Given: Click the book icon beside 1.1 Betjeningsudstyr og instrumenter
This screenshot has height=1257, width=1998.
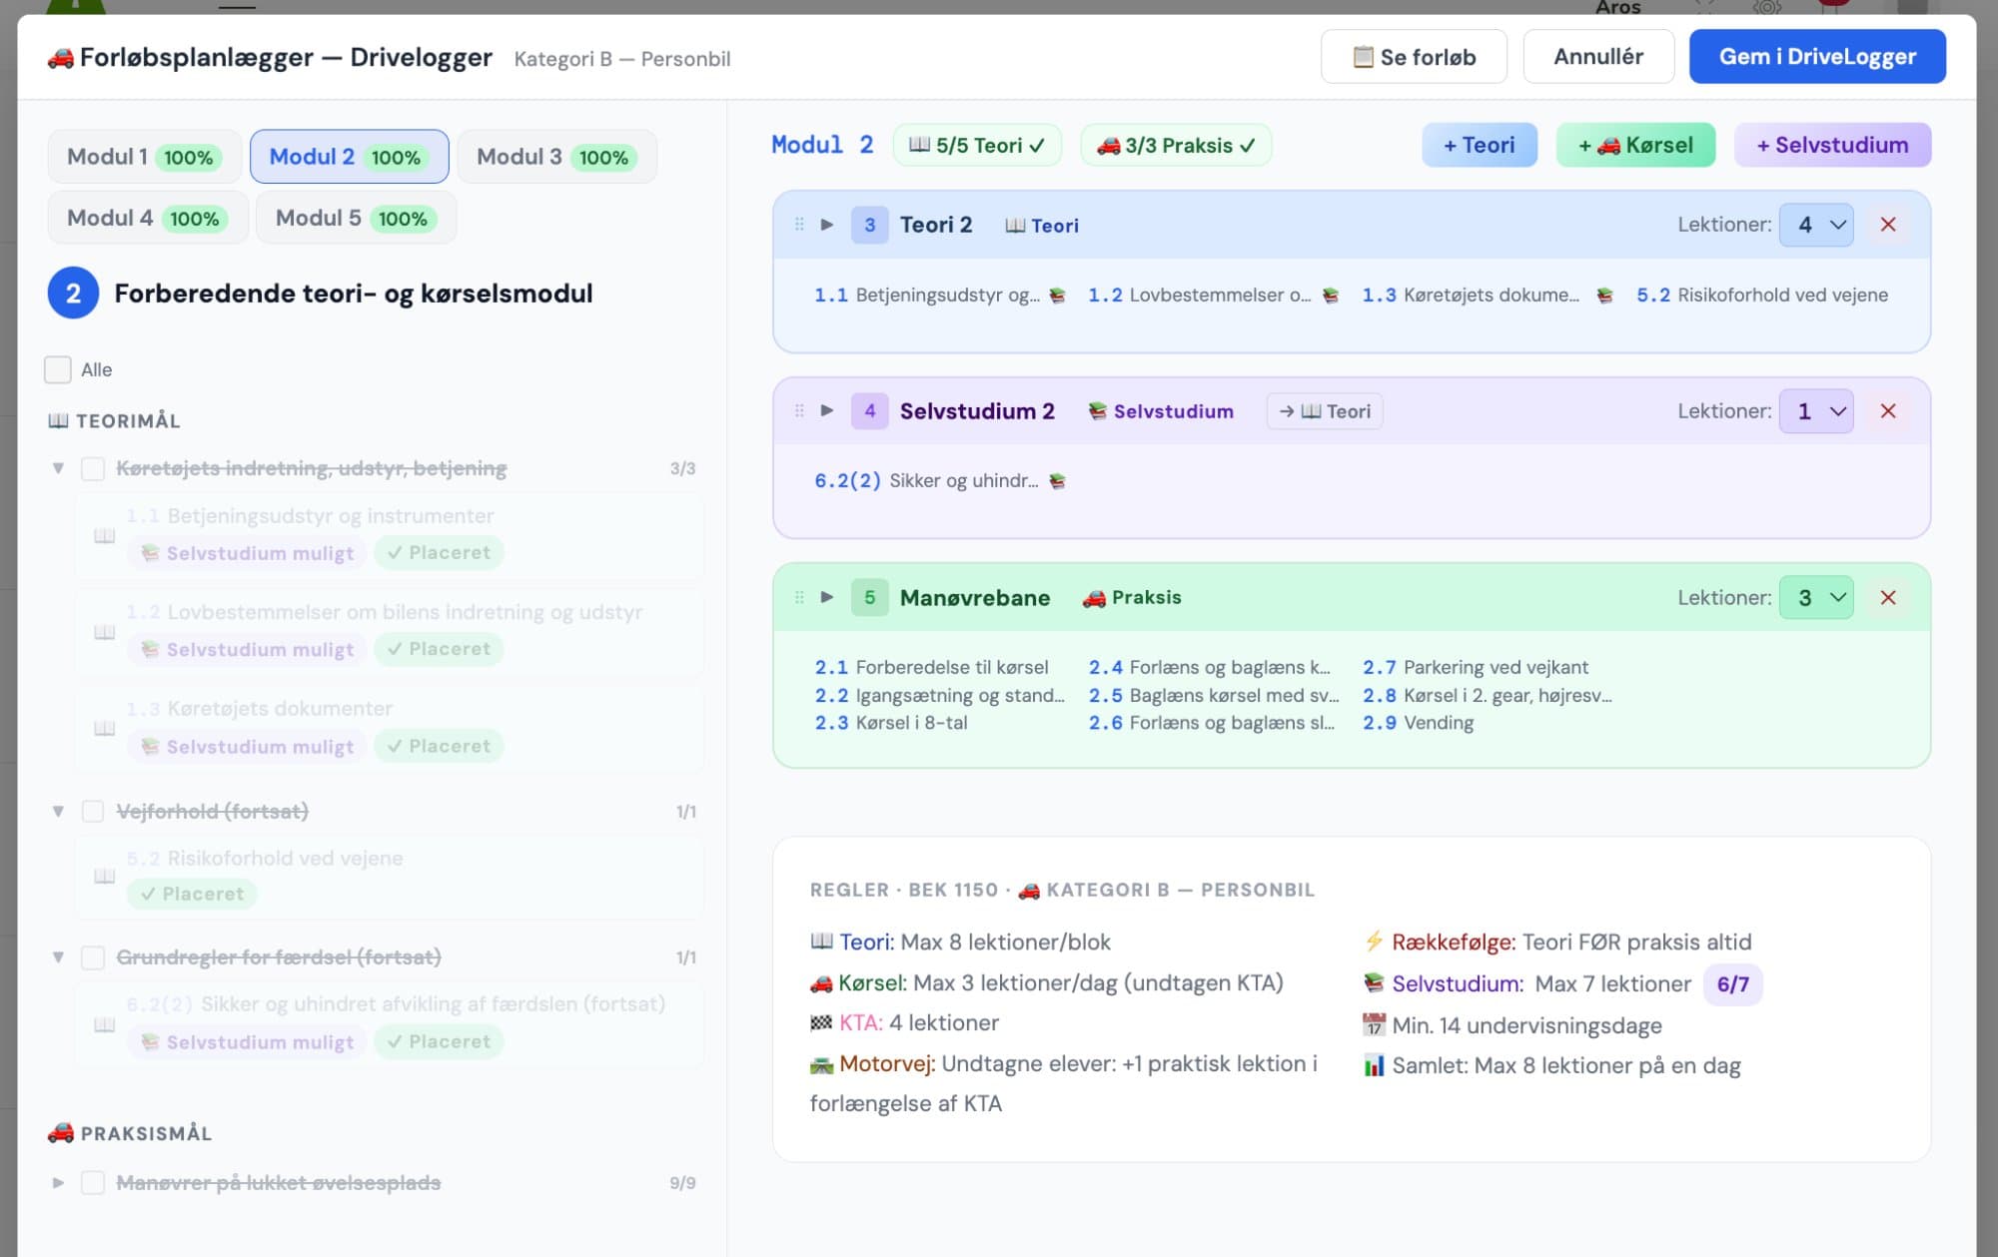Looking at the screenshot, I should pos(104,536).
